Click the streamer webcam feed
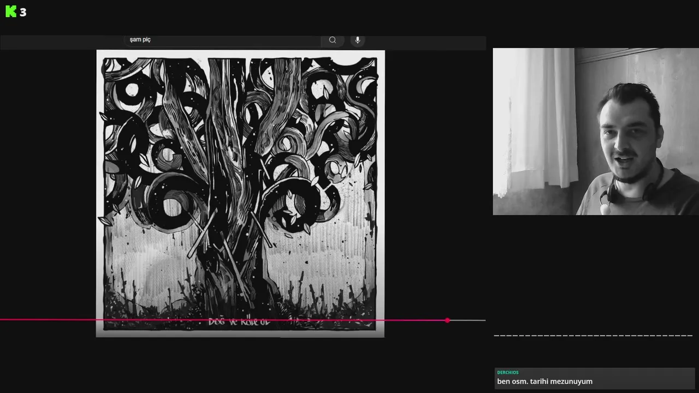 pos(596,132)
